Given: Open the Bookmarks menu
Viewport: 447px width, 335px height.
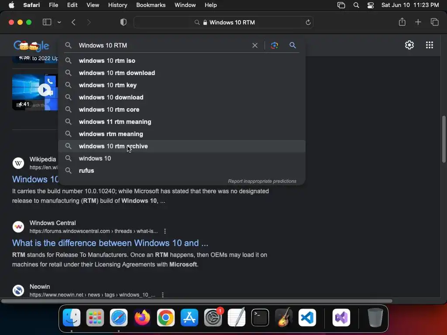Looking at the screenshot, I should pos(151,5).
